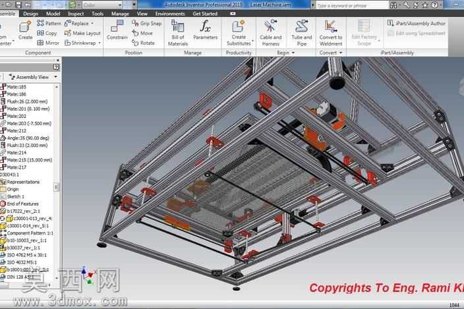Start the Tube and Pipe environment
The height and width of the screenshot is (309, 464).
[302, 33]
